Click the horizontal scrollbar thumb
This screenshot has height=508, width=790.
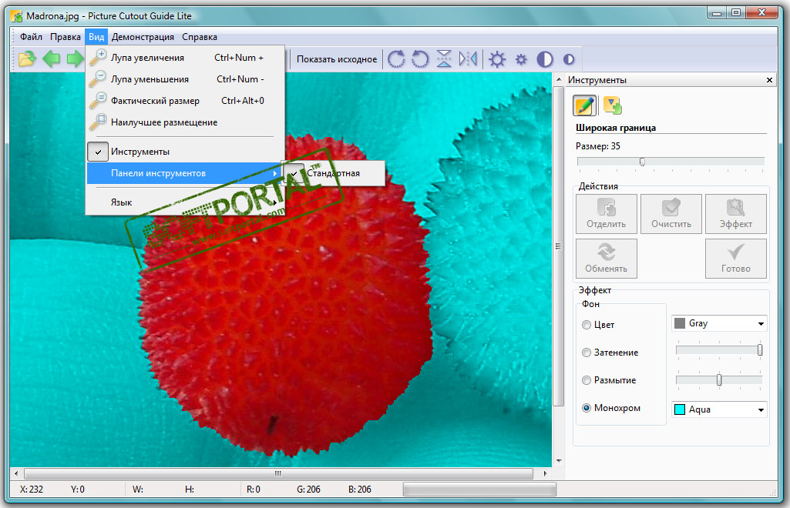point(278,474)
